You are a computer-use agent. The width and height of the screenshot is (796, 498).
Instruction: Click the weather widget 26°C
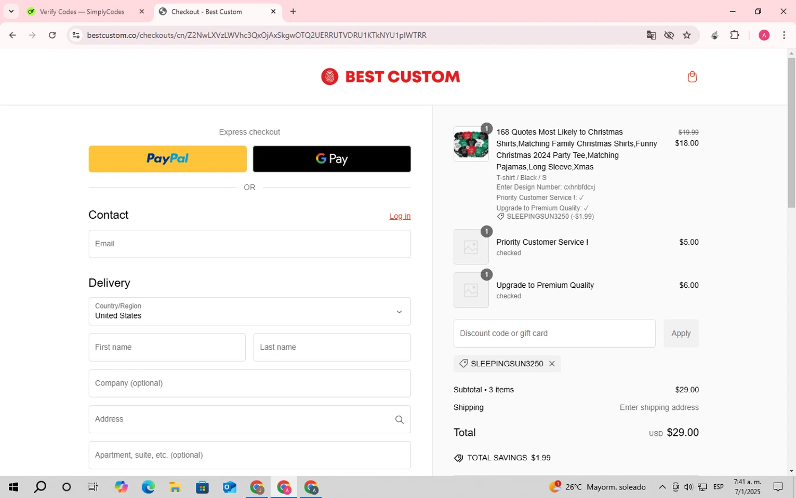598,487
